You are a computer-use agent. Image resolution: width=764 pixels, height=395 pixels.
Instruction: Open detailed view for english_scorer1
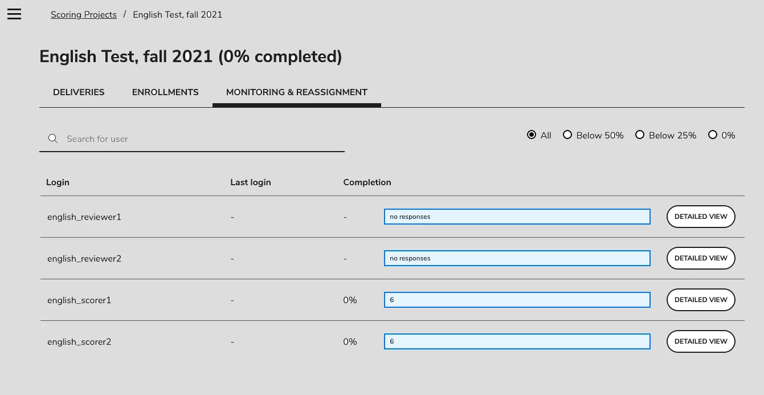click(x=701, y=300)
